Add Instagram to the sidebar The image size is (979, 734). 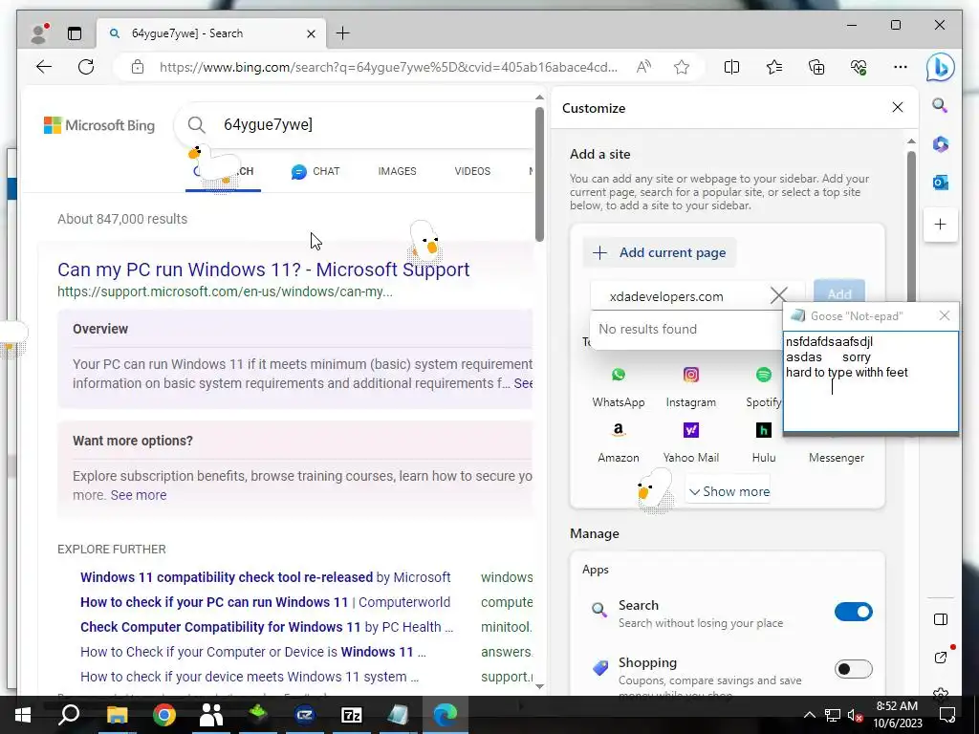point(690,386)
